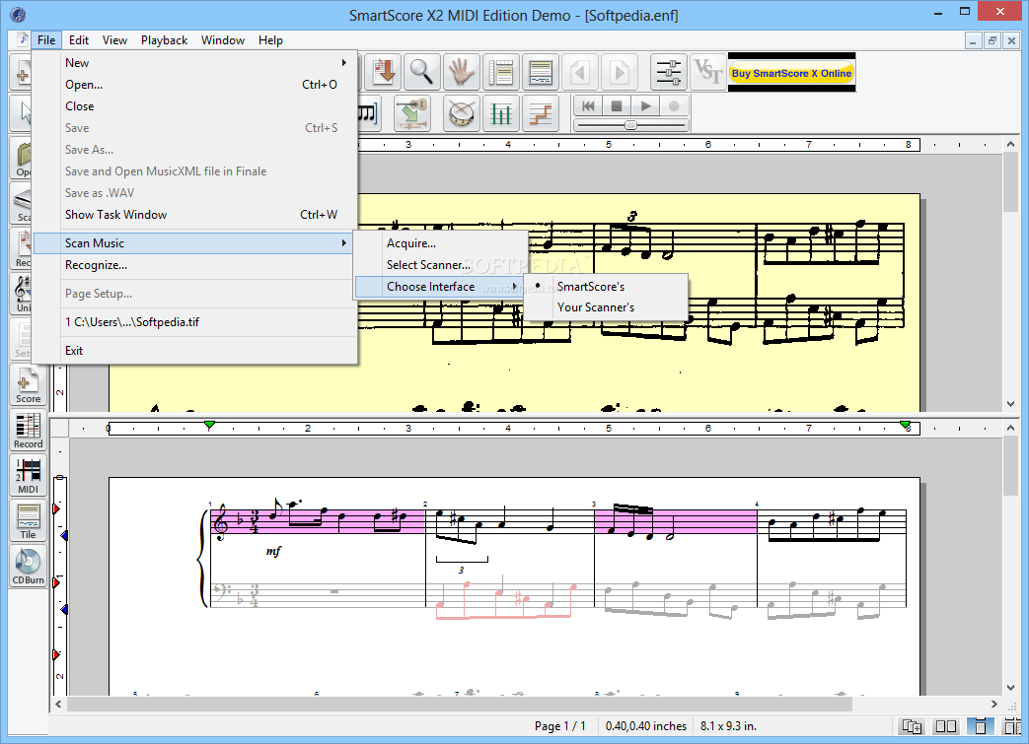Open the Window menu
Viewport: 1029px width, 744px height.
point(222,40)
